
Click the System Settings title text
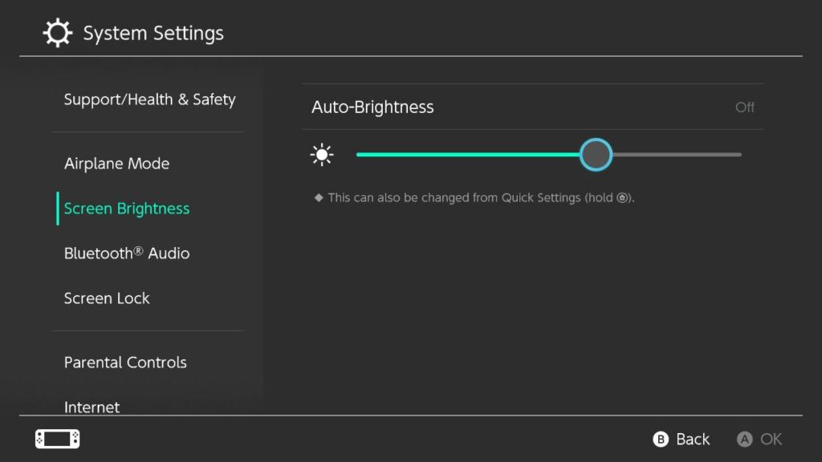(x=153, y=33)
